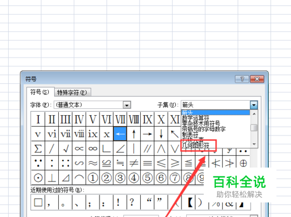This screenshot has height=217, width=291.
Task: Pick the summation ∑ symbol
Action: coord(38,148)
